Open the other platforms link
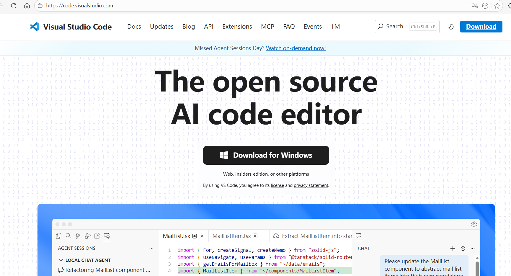This screenshot has width=511, height=276. tap(293, 174)
